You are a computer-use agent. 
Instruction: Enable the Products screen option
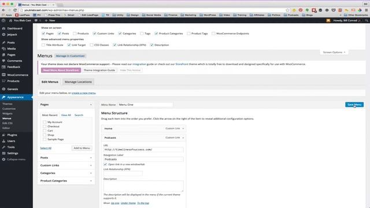pos(75,34)
